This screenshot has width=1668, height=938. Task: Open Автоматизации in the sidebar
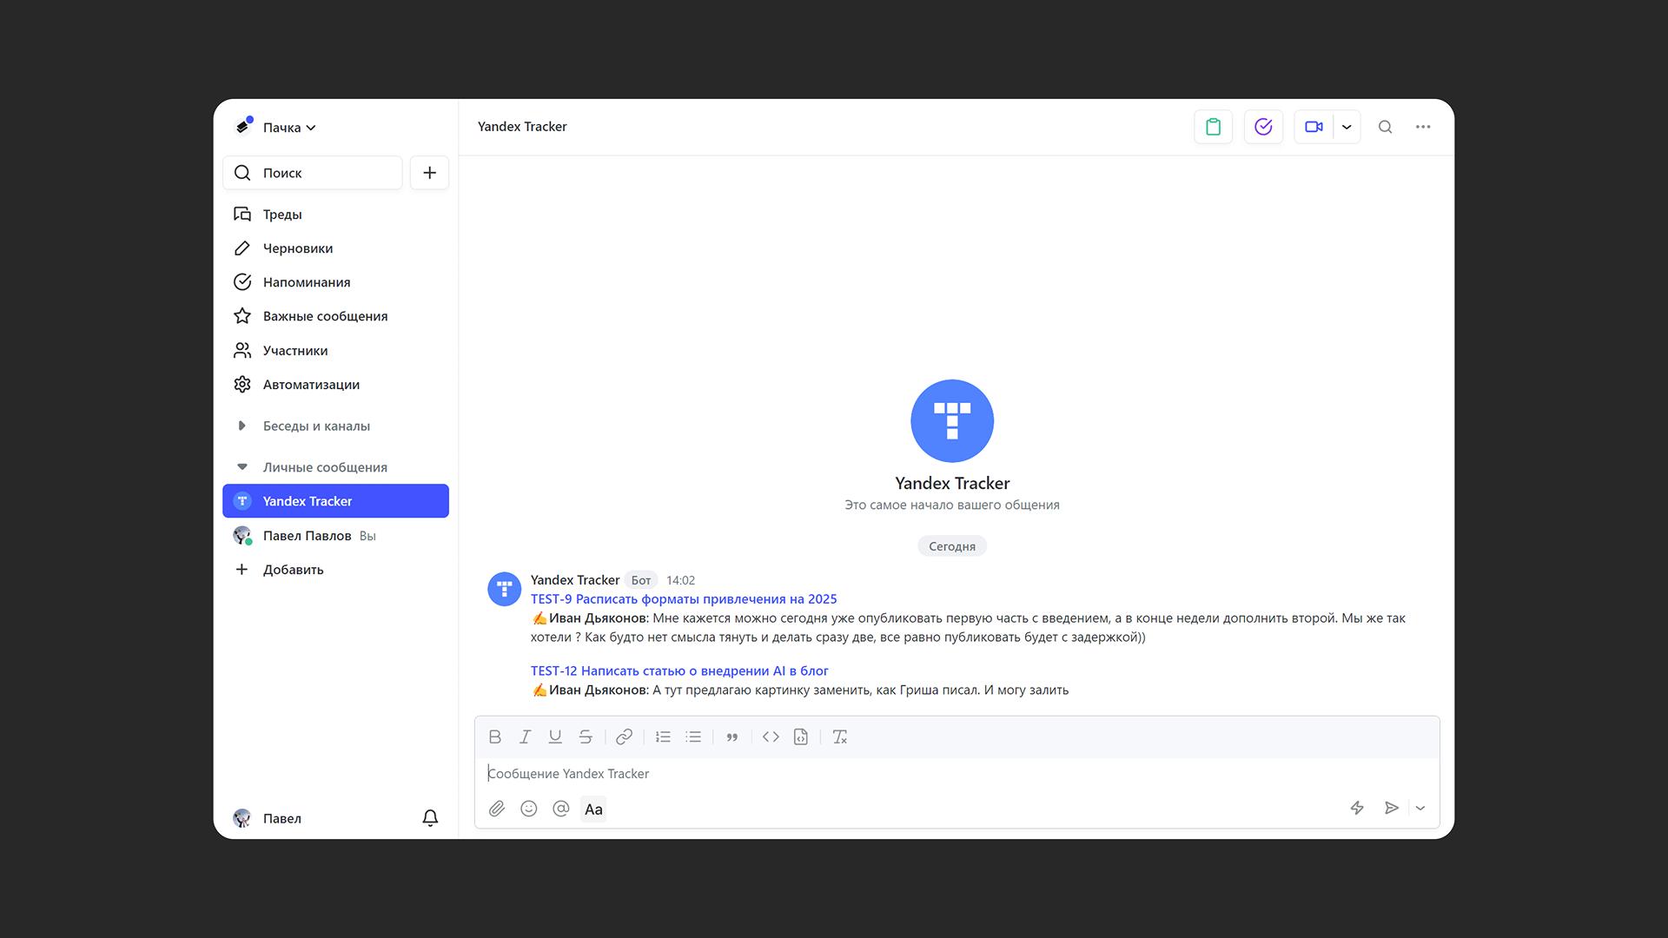311,385
